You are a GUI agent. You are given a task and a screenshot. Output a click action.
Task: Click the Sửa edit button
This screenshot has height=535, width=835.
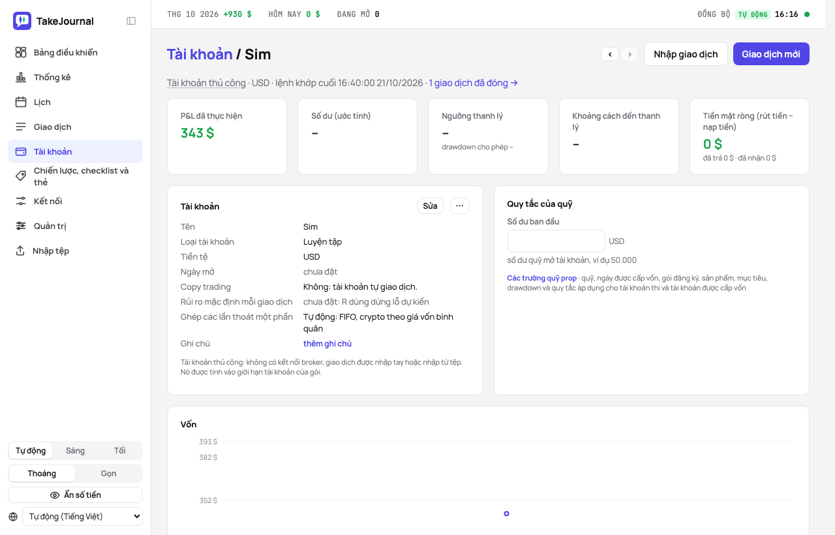[430, 206]
